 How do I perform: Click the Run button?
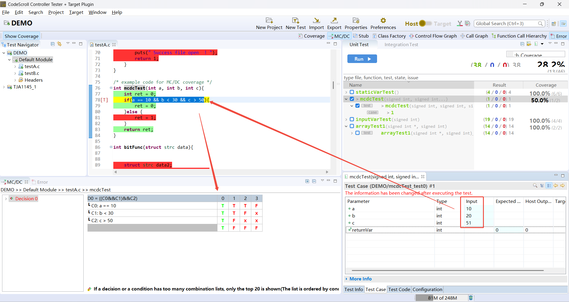tap(362, 59)
